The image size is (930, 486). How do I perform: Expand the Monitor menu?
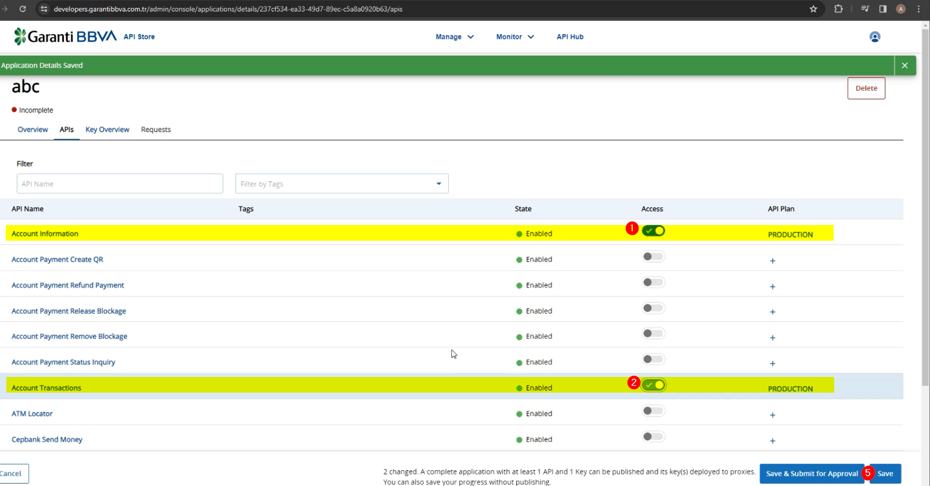tap(515, 37)
